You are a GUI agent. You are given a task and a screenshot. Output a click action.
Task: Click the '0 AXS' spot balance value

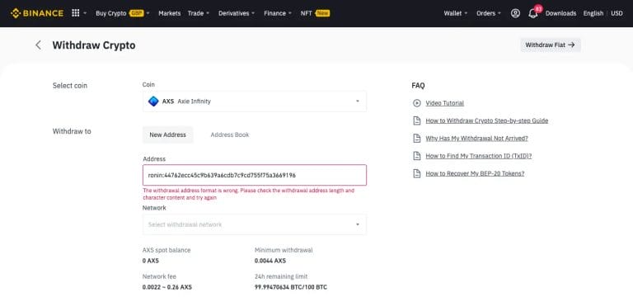(151, 261)
